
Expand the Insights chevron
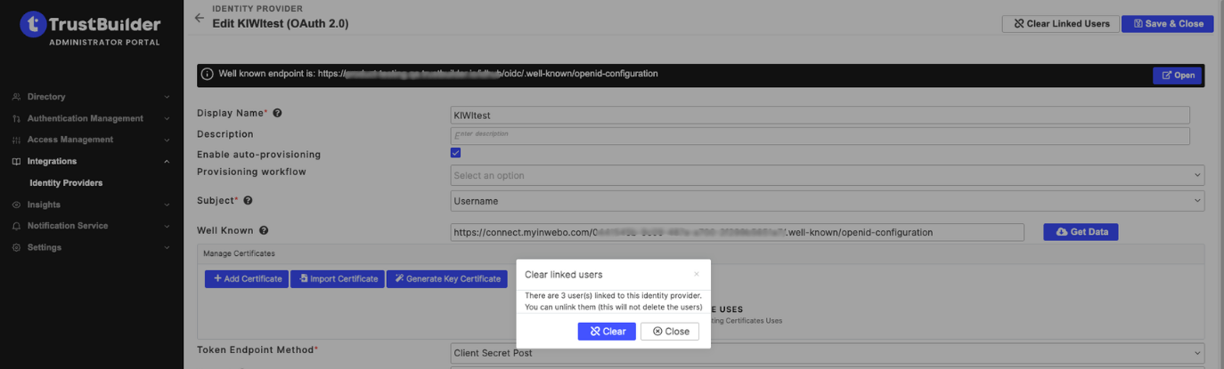pyautogui.click(x=167, y=205)
